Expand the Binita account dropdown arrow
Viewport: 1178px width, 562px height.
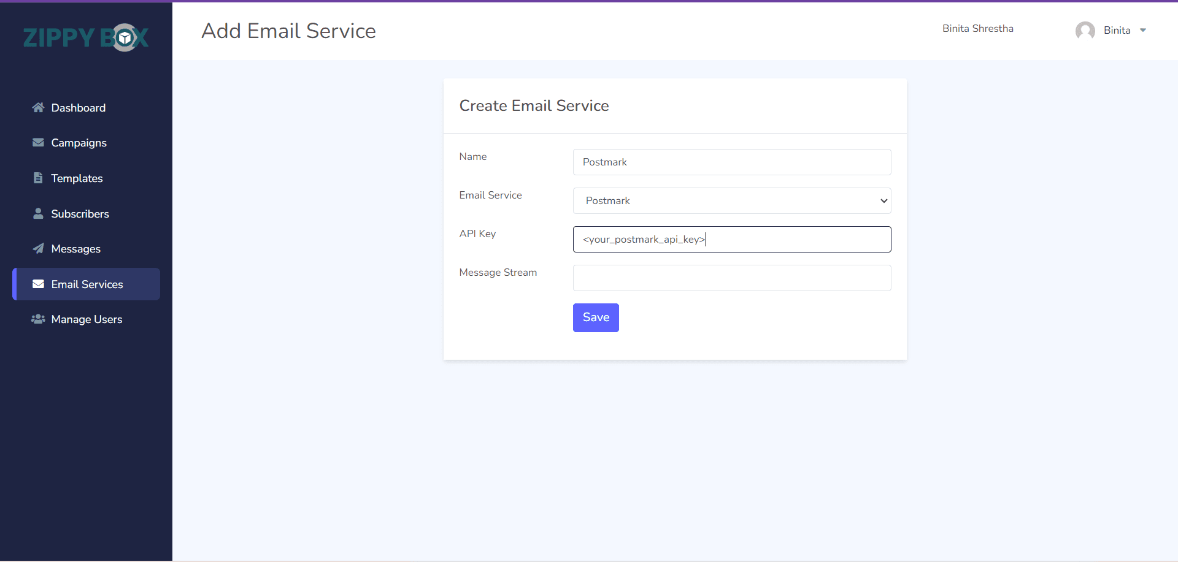click(1143, 31)
